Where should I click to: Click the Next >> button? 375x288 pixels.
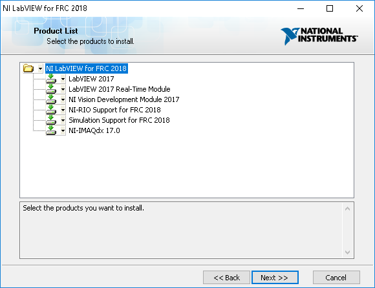point(275,278)
